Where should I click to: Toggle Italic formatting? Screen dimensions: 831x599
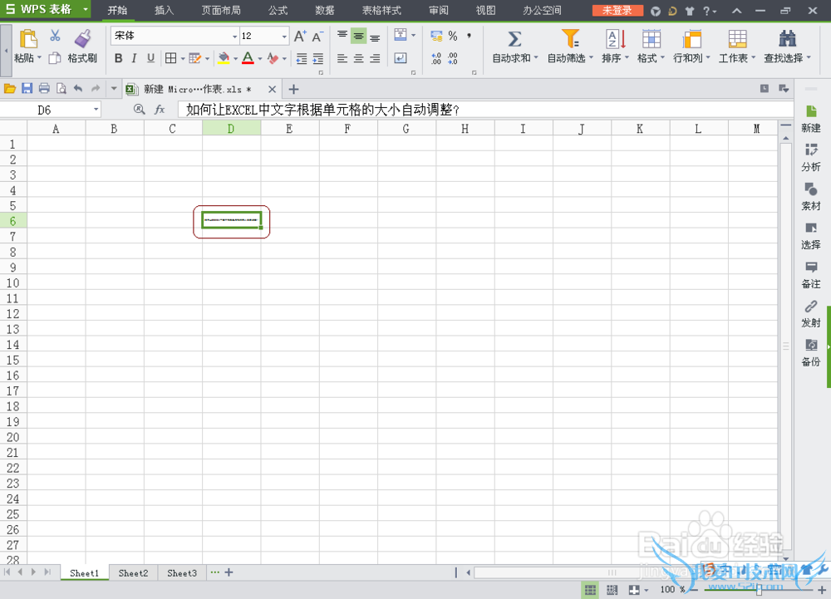point(135,58)
